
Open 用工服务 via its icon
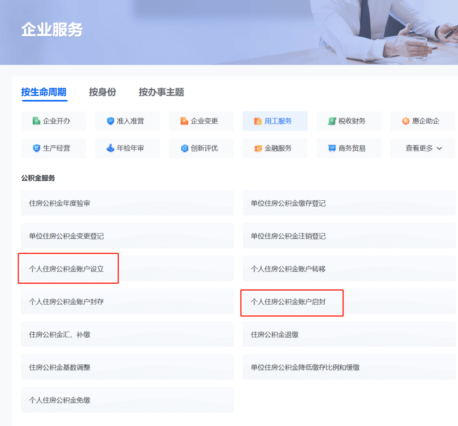pos(258,121)
